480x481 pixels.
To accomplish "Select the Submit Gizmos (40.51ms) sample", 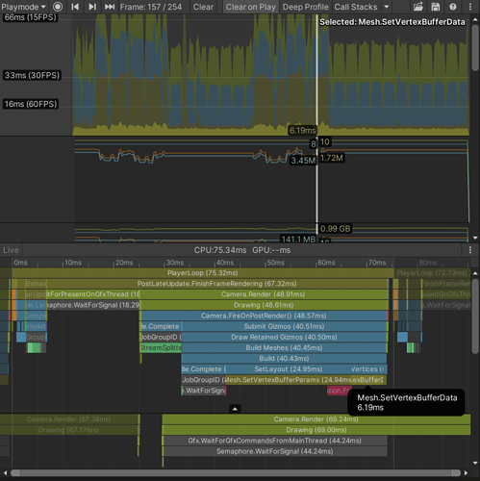I will click(284, 326).
